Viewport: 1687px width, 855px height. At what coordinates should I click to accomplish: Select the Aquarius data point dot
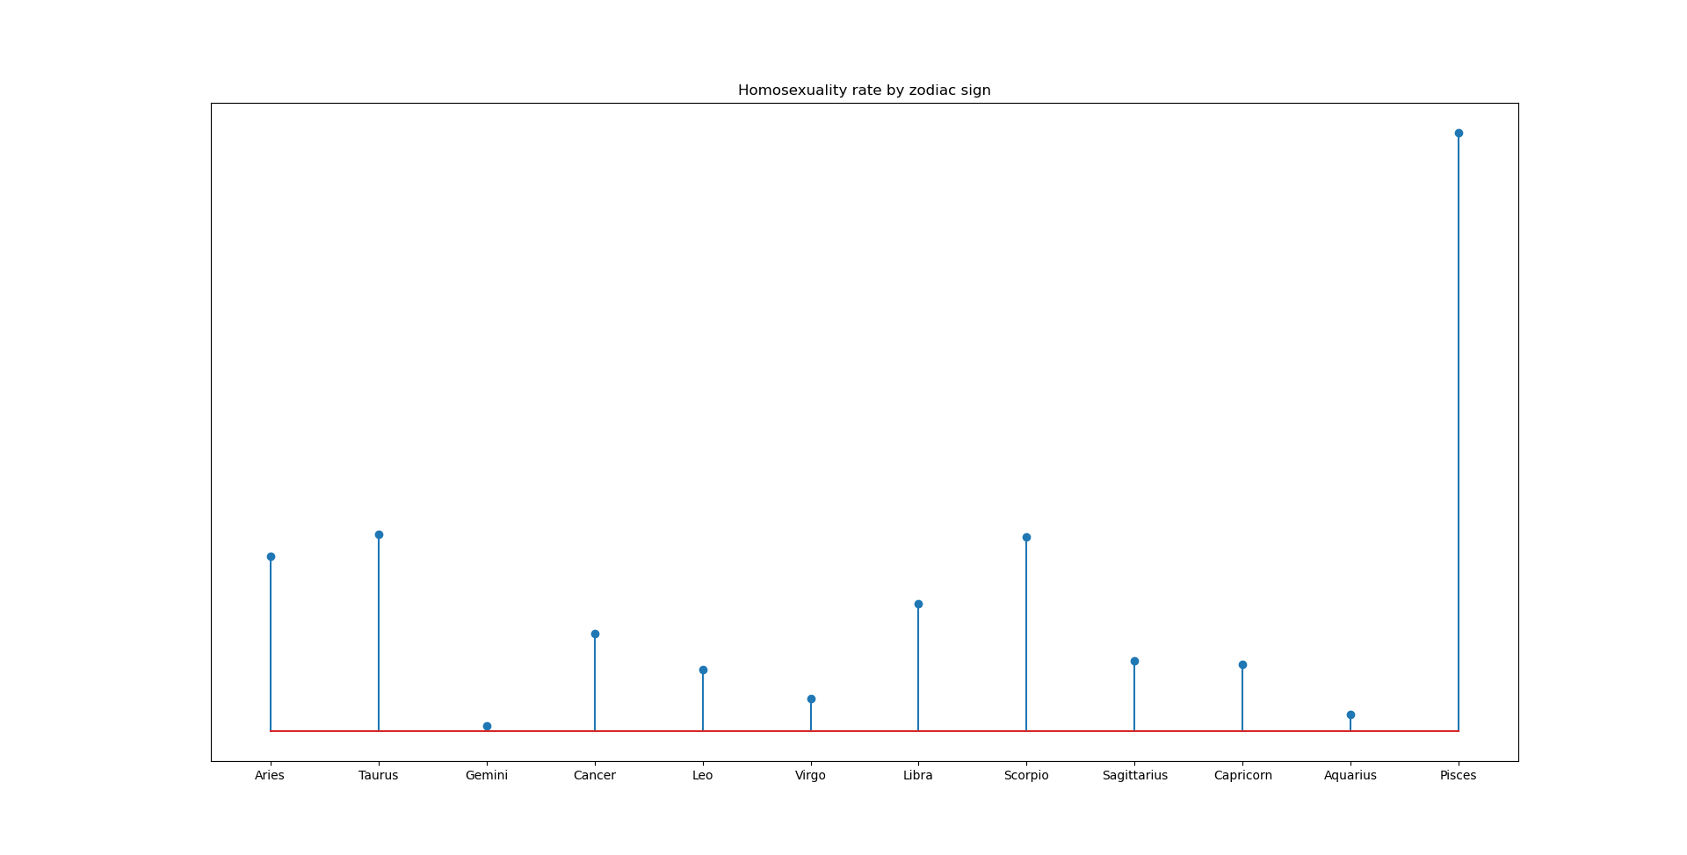coord(1350,714)
